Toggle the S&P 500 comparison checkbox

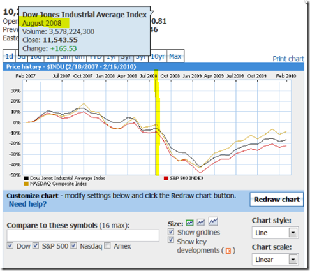(36, 245)
